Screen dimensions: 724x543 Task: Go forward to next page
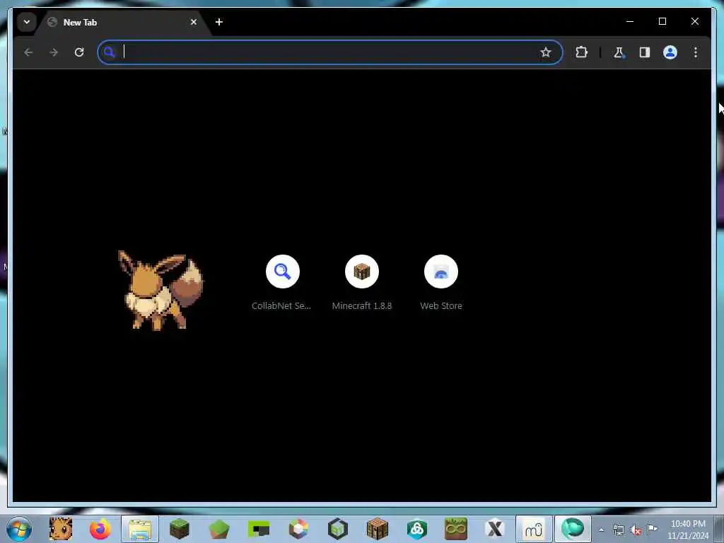[x=54, y=52]
